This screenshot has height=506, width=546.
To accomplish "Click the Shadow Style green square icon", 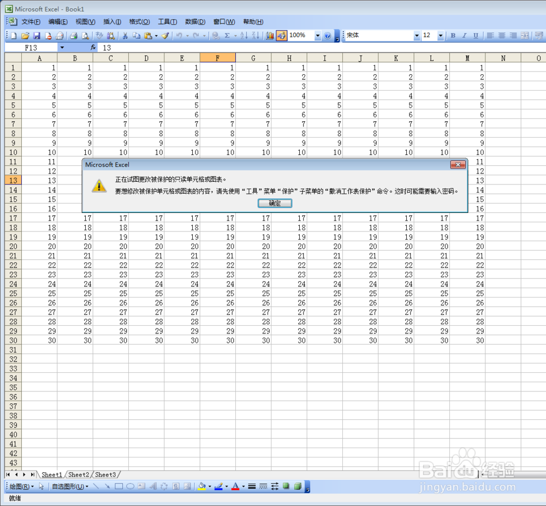I will [x=286, y=486].
